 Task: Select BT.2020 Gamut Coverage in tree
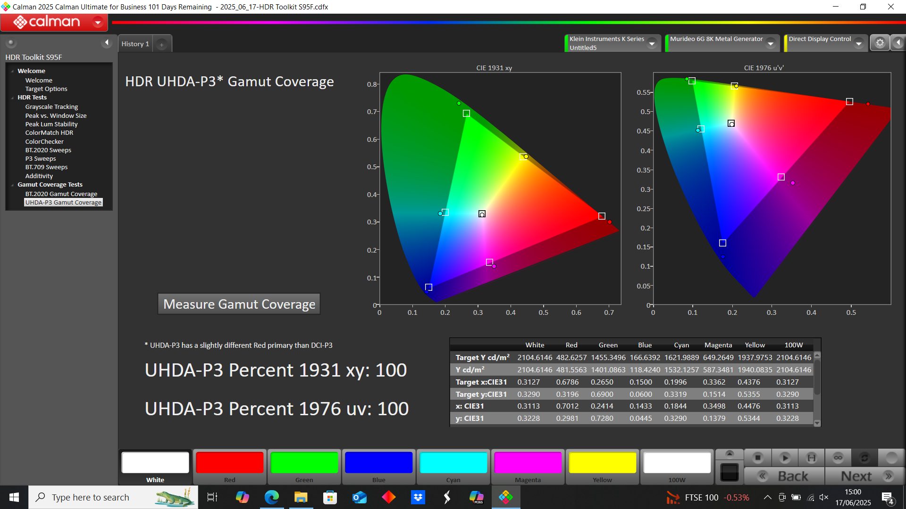(61, 194)
